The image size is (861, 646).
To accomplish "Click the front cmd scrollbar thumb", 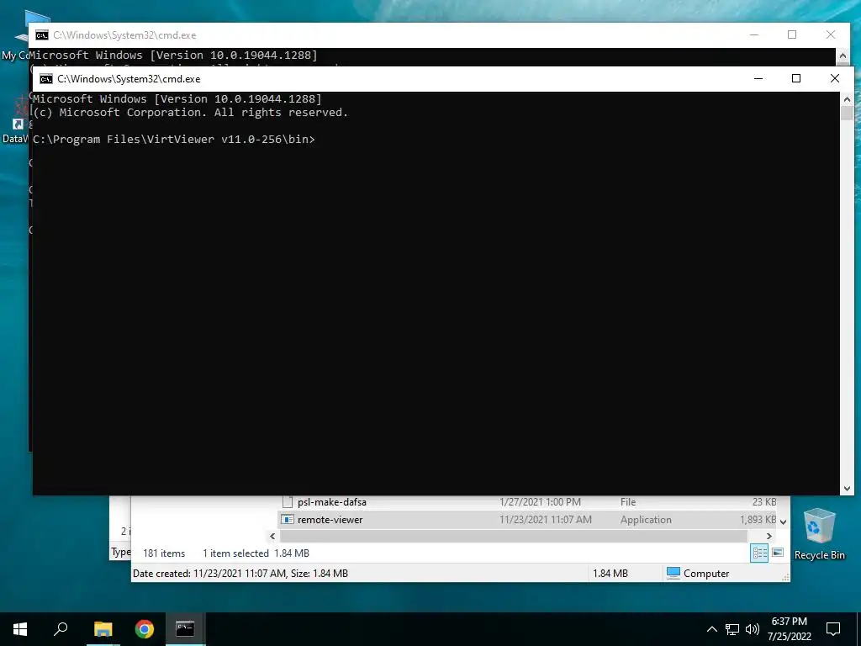I will click(847, 114).
